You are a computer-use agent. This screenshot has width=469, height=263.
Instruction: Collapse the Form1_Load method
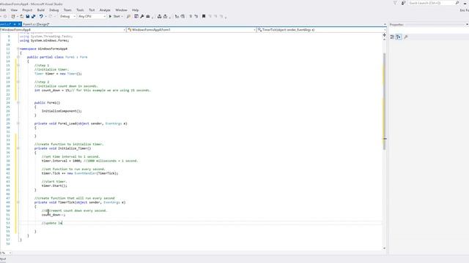pos(18,123)
